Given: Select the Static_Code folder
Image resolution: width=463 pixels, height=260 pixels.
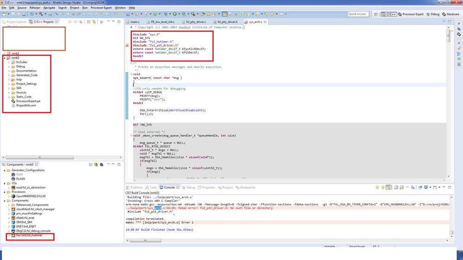Looking at the screenshot, I should [24, 97].
